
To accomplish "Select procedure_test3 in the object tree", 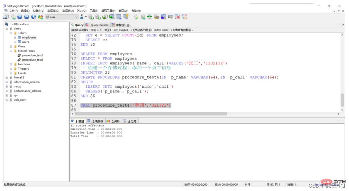I will click(32, 60).
